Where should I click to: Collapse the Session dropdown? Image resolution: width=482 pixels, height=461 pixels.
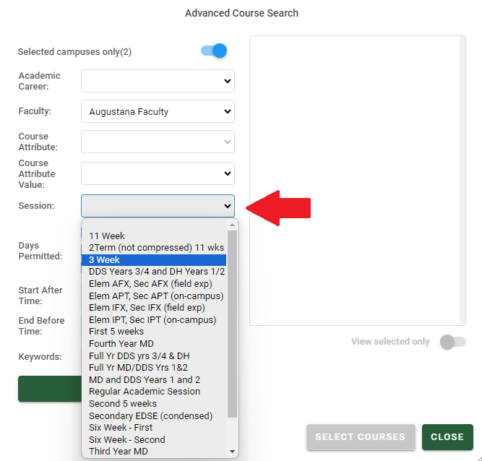click(x=158, y=206)
